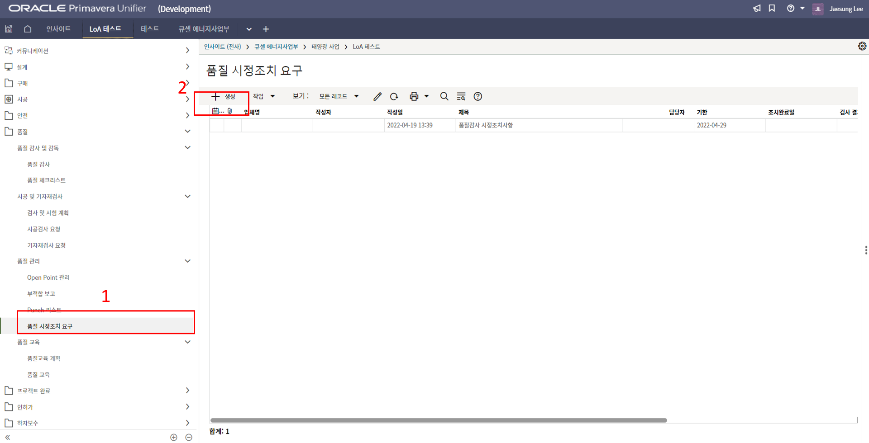Image resolution: width=869 pixels, height=443 pixels.
Task: Click the refresh icon in toolbar
Action: click(x=394, y=96)
